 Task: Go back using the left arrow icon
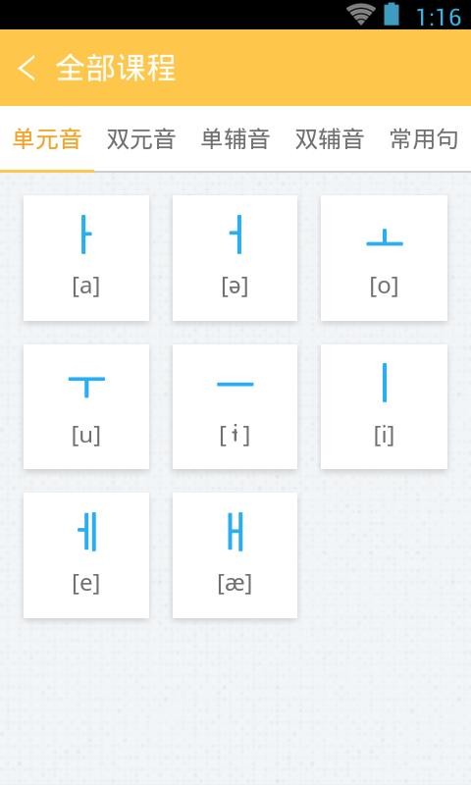[26, 68]
